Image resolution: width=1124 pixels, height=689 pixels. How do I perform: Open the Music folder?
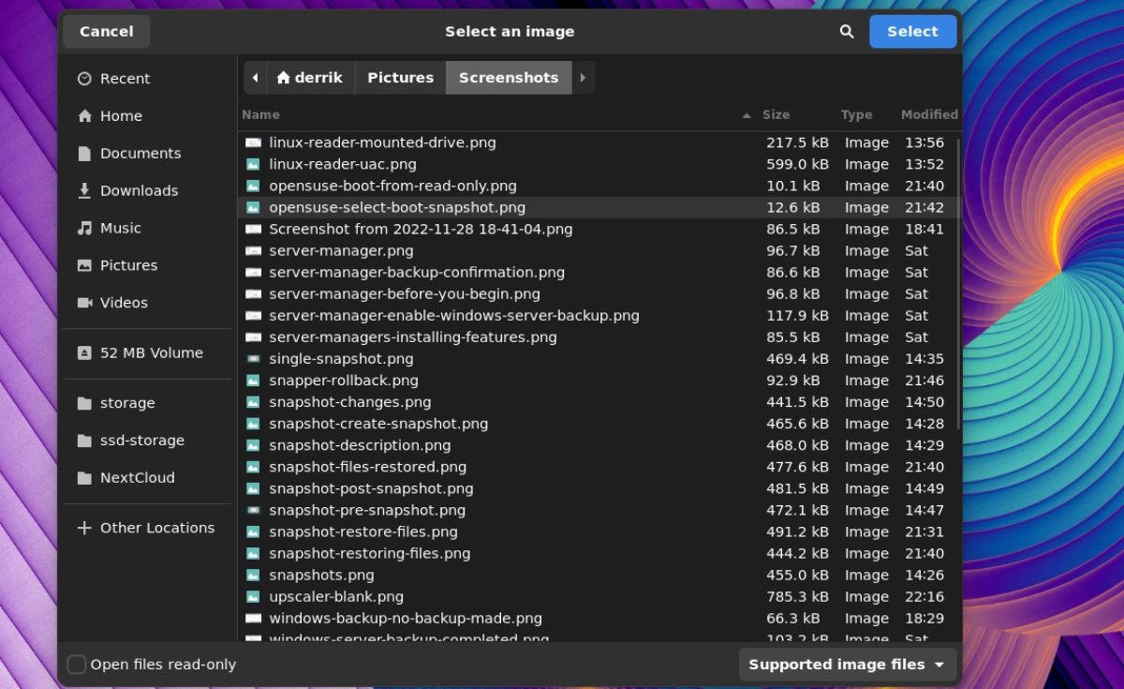pyautogui.click(x=123, y=228)
